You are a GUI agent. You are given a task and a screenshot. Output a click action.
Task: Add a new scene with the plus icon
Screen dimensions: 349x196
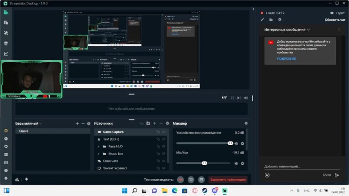[x=77, y=123]
